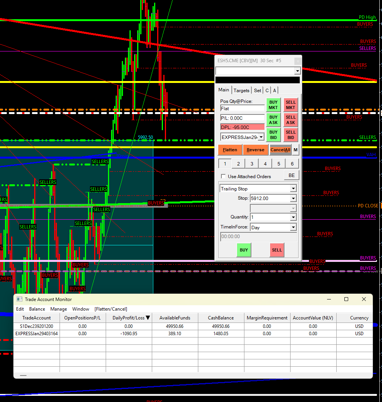The height and width of the screenshot is (402, 382).
Task: Open the Trailing Stop order type dropdown
Action: [293, 189]
